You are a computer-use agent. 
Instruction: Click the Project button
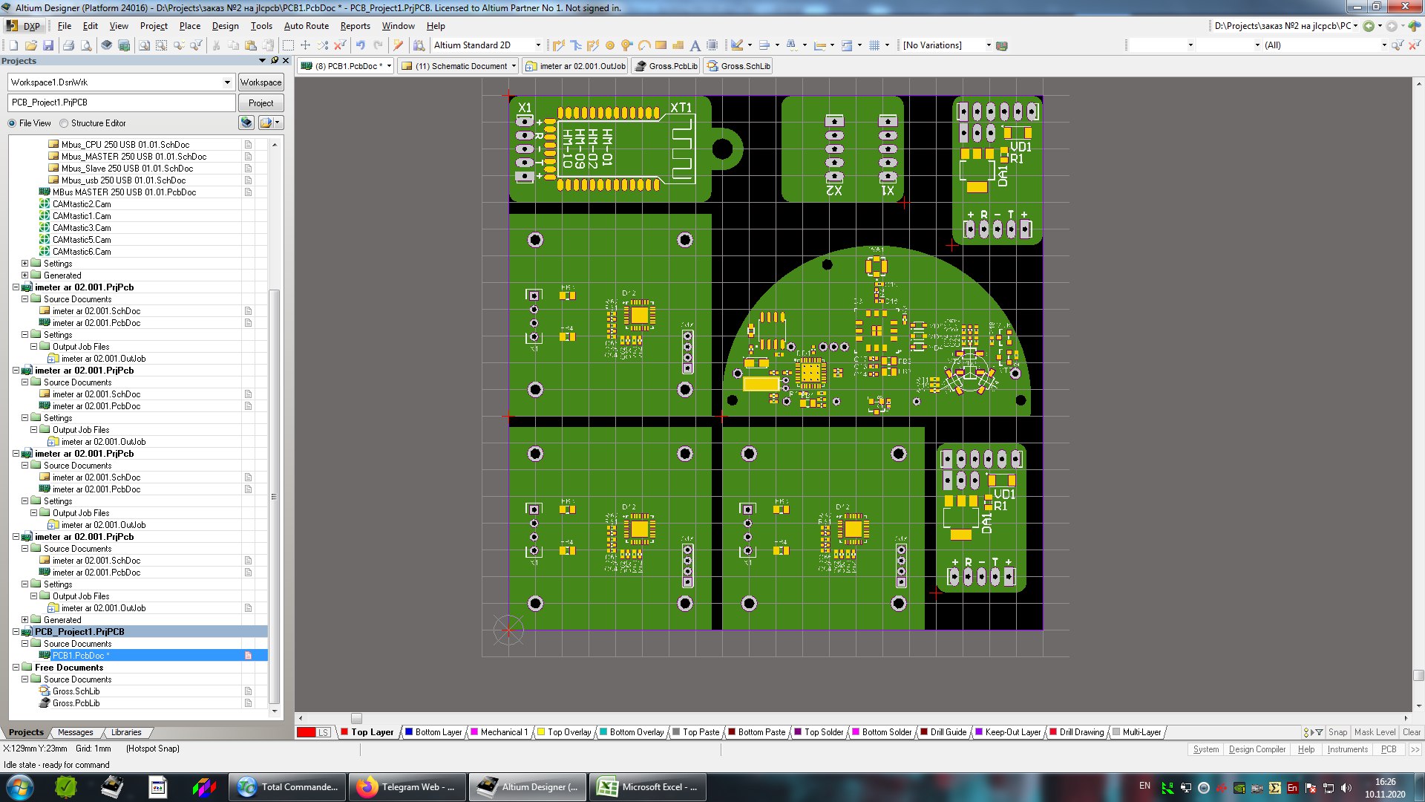pos(261,103)
